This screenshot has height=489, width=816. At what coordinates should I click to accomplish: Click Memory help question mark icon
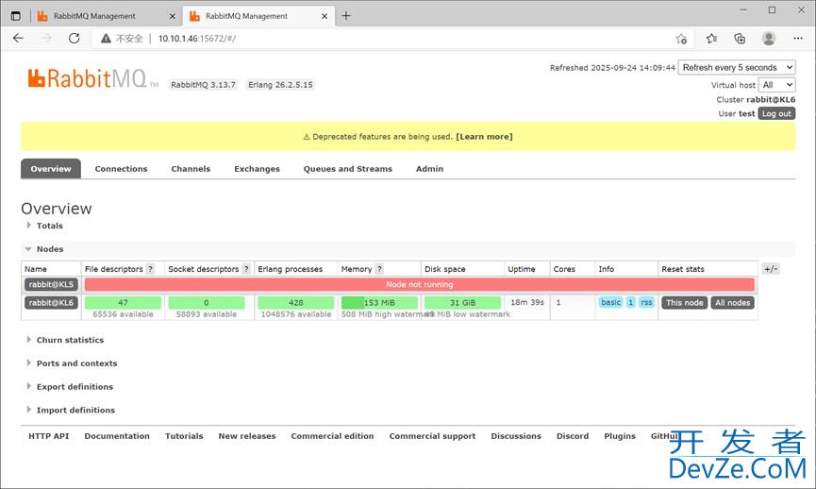(379, 269)
